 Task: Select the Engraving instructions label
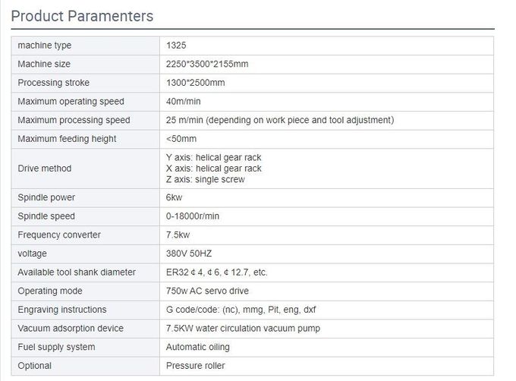[x=62, y=310]
